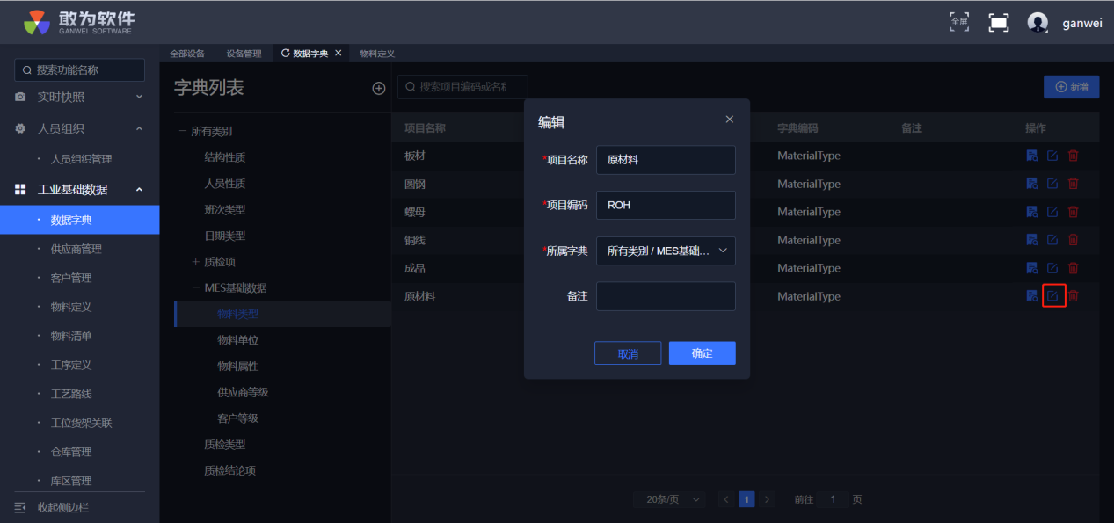Click the screen-frame icon beside the avatar
This screenshot has width=1114, height=523.
[999, 23]
